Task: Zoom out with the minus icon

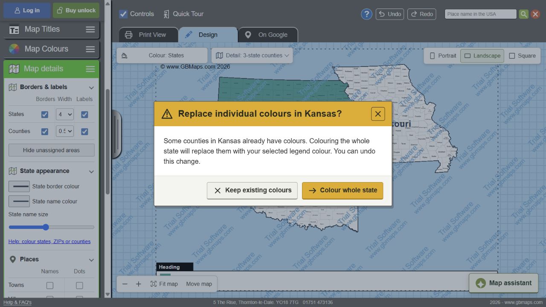Action: pos(125,284)
